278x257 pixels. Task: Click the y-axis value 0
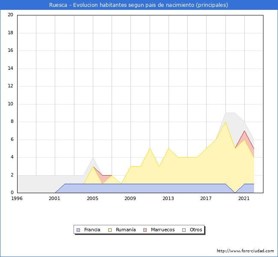coord(12,192)
